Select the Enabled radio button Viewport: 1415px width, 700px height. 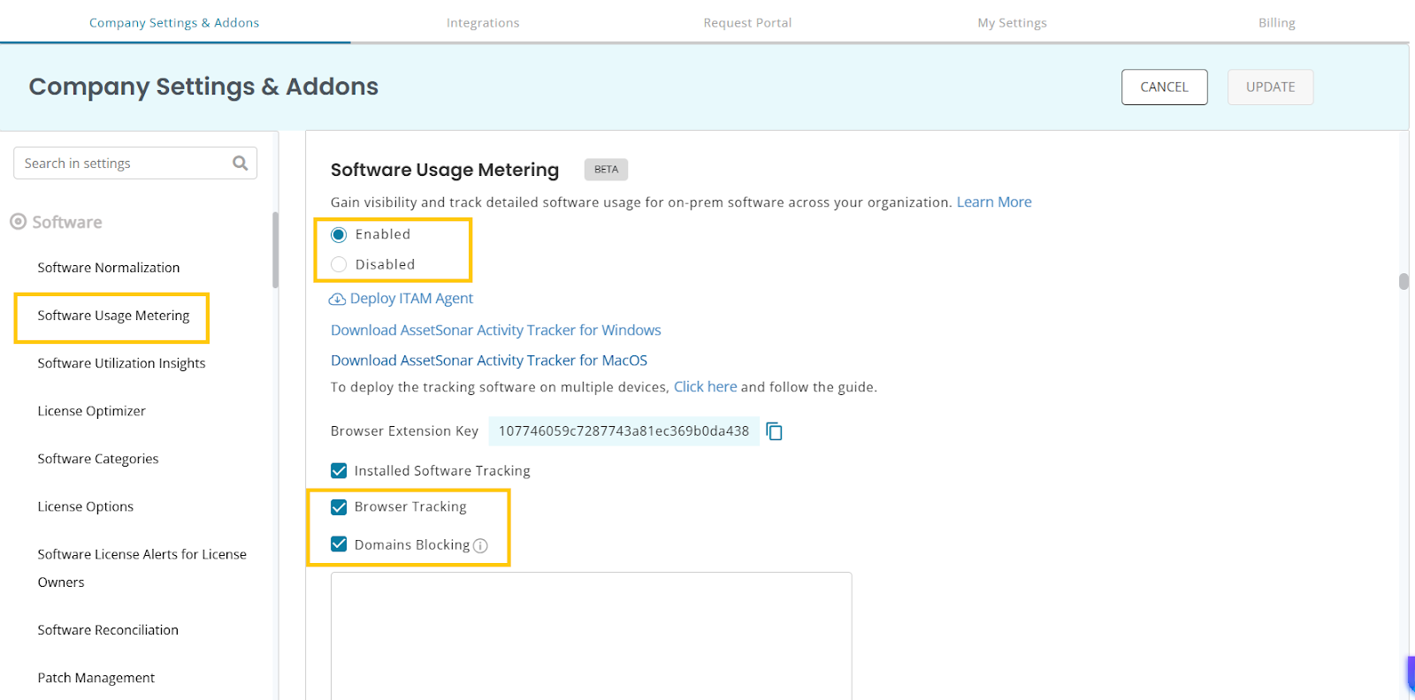coord(339,235)
